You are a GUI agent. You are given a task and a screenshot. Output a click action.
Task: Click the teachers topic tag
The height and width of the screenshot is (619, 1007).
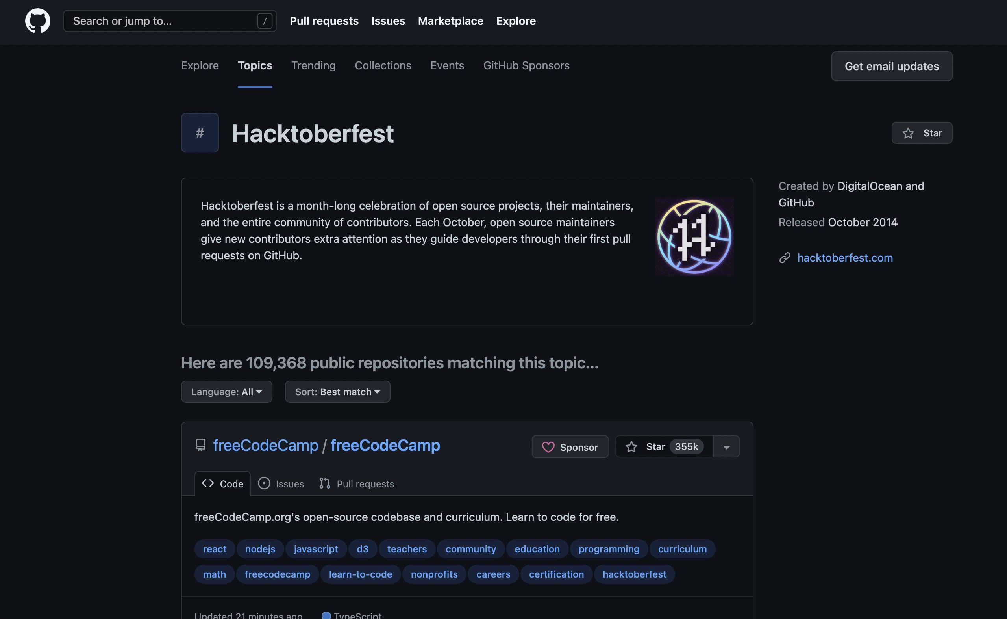pos(407,549)
